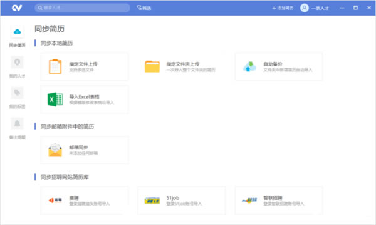This screenshot has width=376, height=225.
Task: Click the 51job site logo icon
Action: (x=152, y=201)
